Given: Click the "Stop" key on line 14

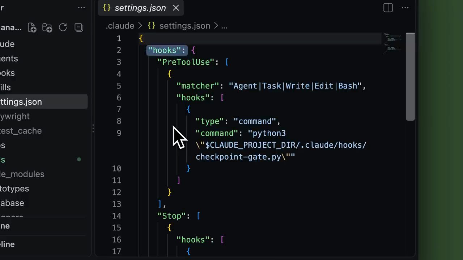Looking at the screenshot, I should [171, 216].
